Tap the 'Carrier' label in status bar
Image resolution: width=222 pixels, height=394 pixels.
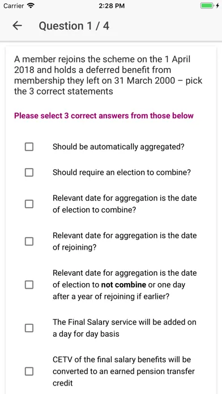[x=14, y=6]
